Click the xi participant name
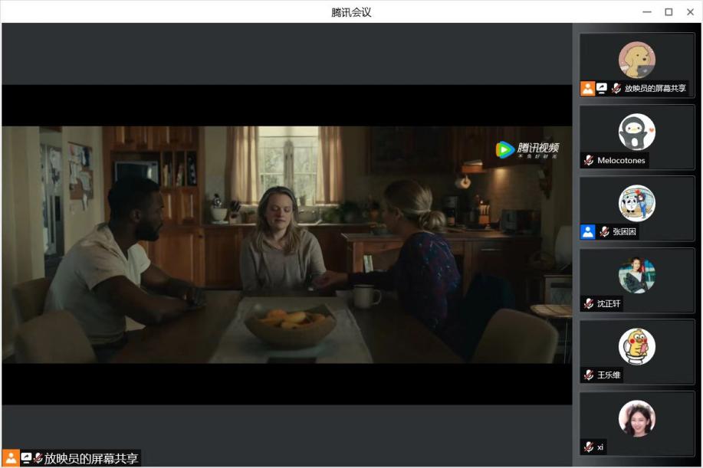 tap(600, 447)
